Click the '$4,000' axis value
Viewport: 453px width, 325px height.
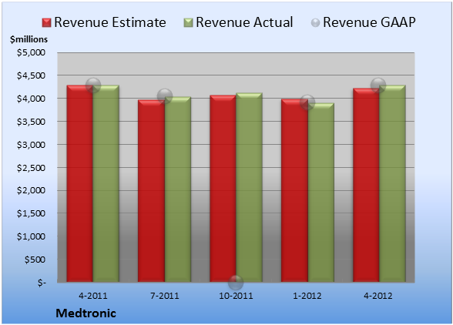pyautogui.click(x=31, y=99)
